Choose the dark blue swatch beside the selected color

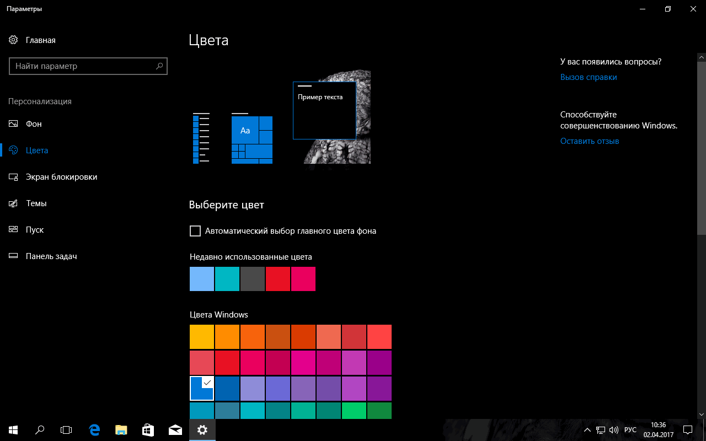click(x=227, y=389)
